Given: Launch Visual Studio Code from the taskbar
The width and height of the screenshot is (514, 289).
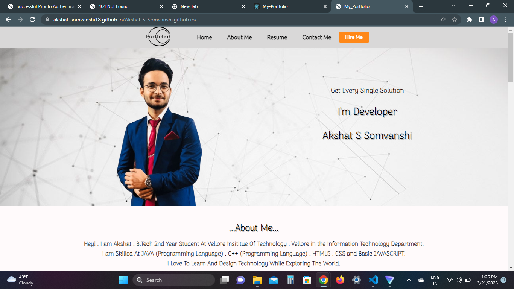Looking at the screenshot, I should click(x=373, y=280).
